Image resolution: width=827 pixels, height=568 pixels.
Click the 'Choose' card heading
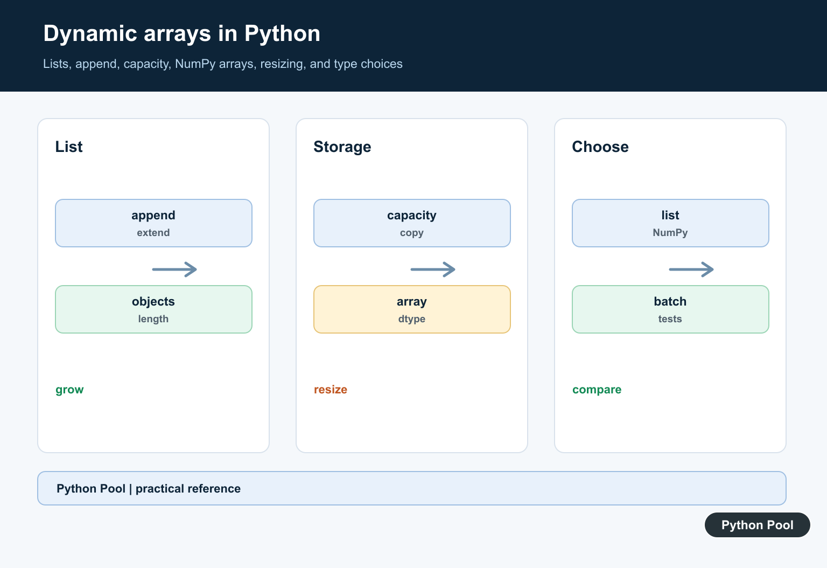point(600,147)
